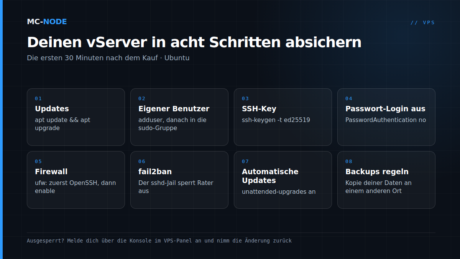
Task: Click the MC-NODE logo text
Action: click(x=47, y=21)
